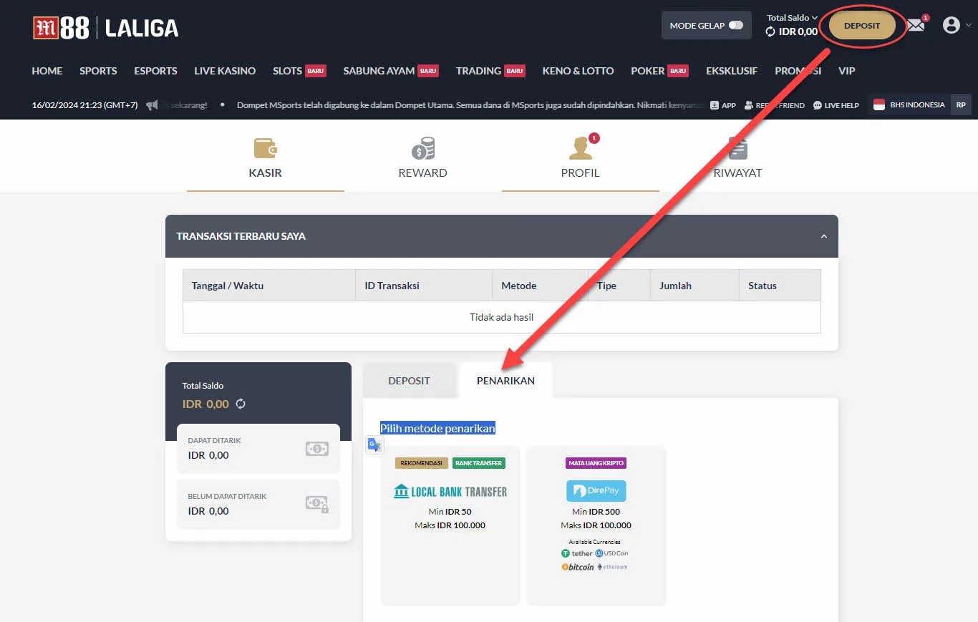Open the BHS Indonesia language selector

coord(910,105)
